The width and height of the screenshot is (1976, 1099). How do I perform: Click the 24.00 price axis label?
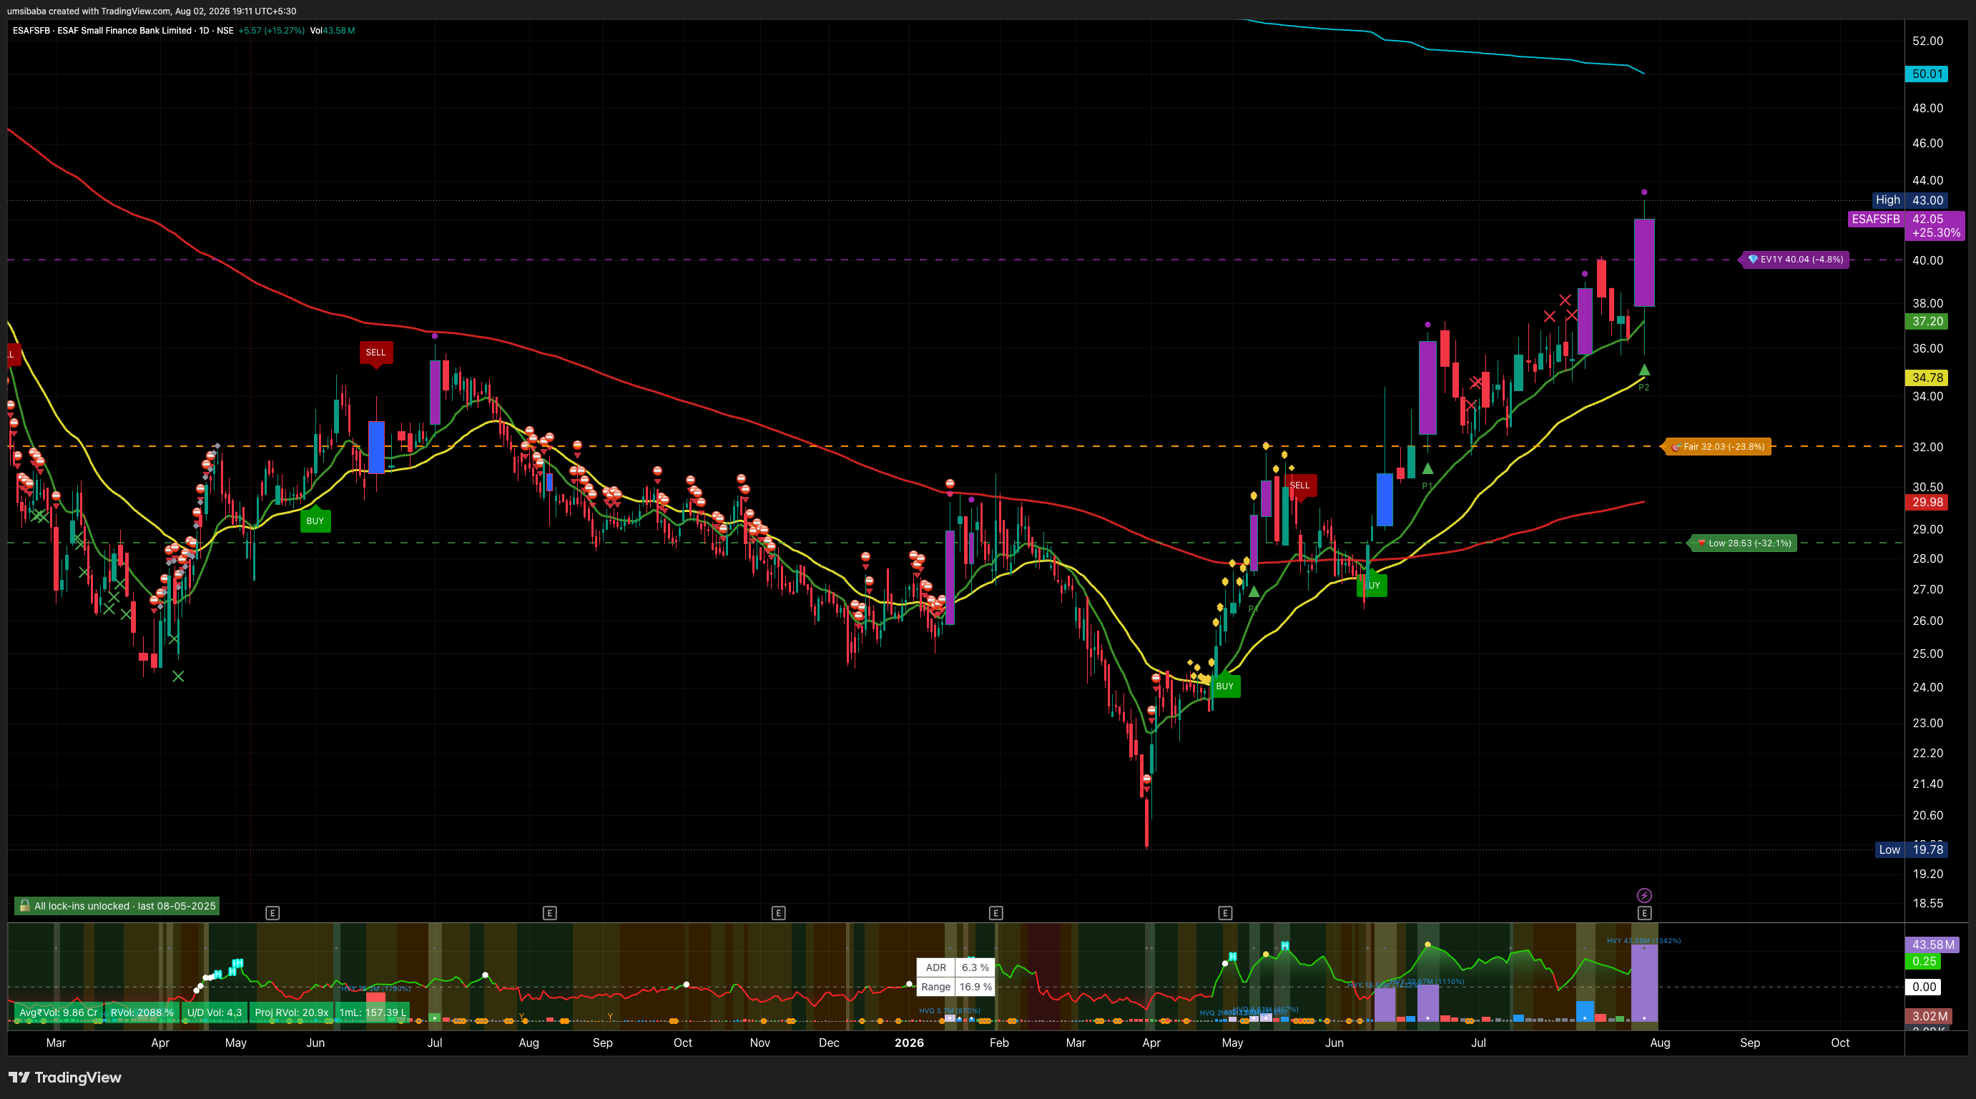pyautogui.click(x=1927, y=687)
